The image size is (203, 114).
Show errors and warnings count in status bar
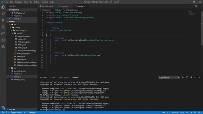click(x=5, y=112)
